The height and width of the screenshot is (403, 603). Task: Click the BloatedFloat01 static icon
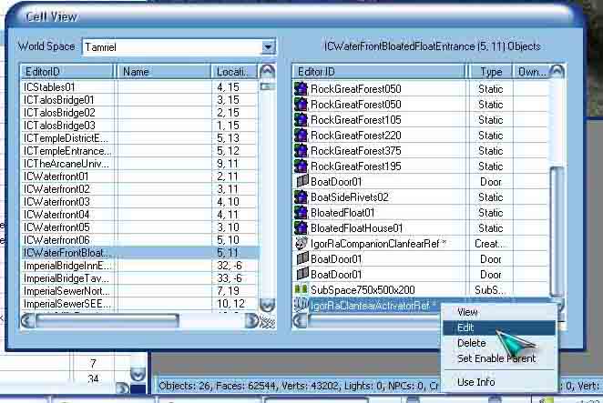(301, 213)
